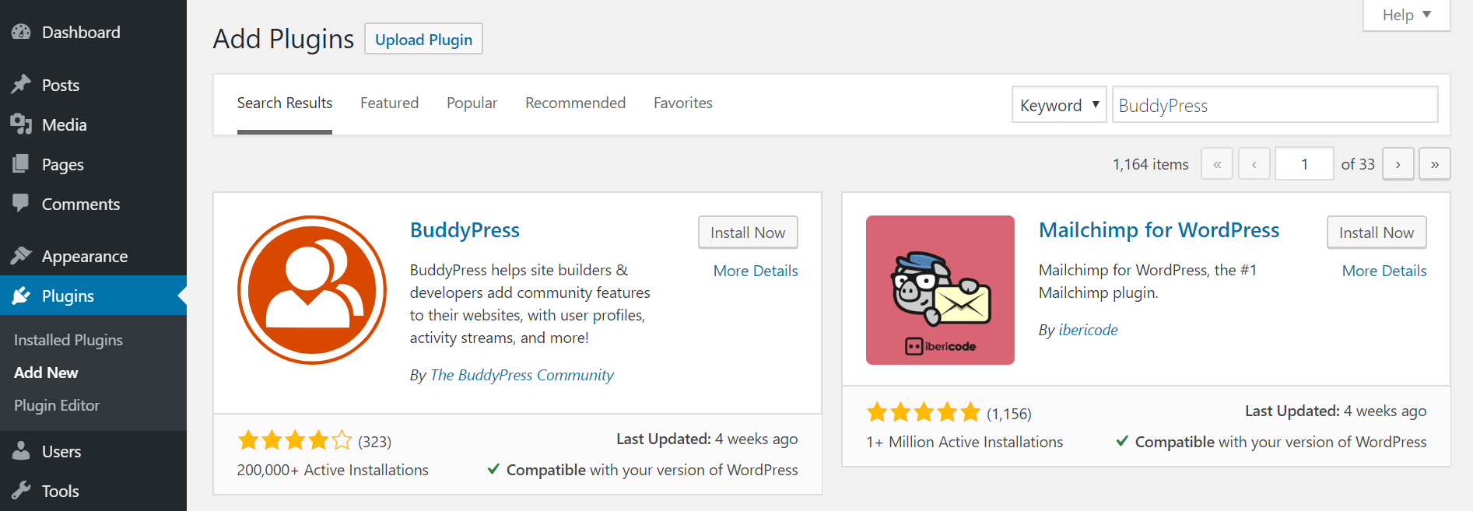Click the plugin search field
This screenshot has width=1473, height=511.
(1275, 105)
